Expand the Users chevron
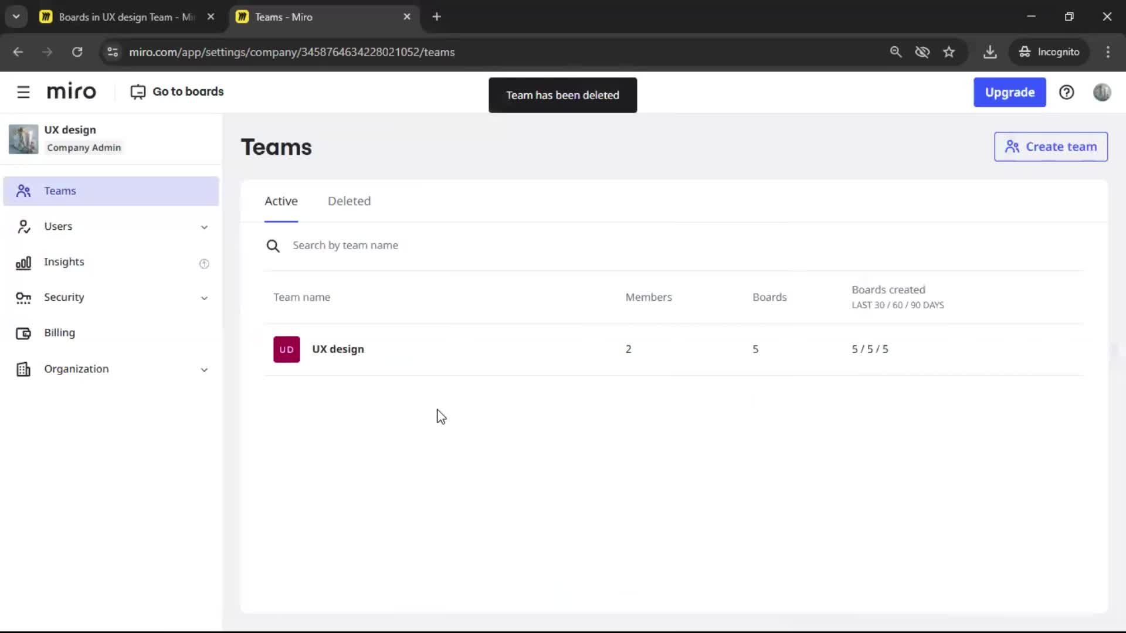Screen dimensions: 1126x633 tap(204, 227)
